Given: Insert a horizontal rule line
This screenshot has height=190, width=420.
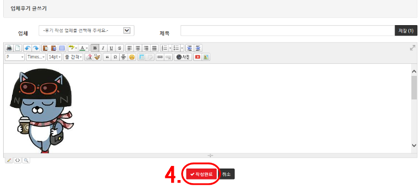Looking at the screenshot, I should (123, 57).
